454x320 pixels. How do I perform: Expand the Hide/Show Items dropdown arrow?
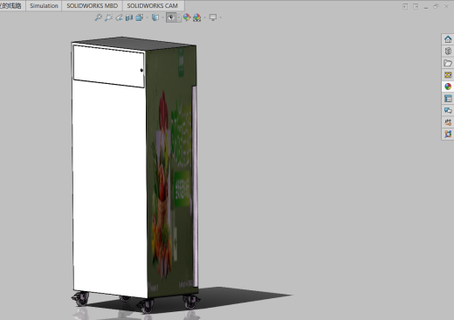[x=178, y=17]
